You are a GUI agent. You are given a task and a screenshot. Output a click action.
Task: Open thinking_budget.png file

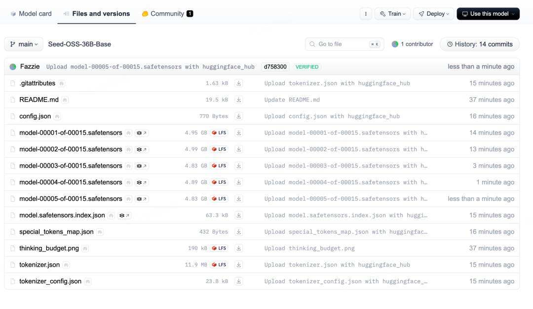point(49,248)
